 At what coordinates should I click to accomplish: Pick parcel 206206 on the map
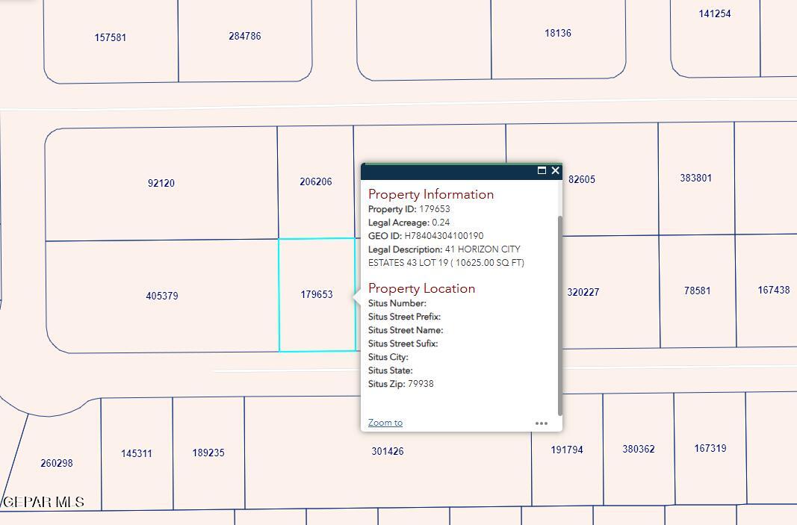tap(315, 181)
